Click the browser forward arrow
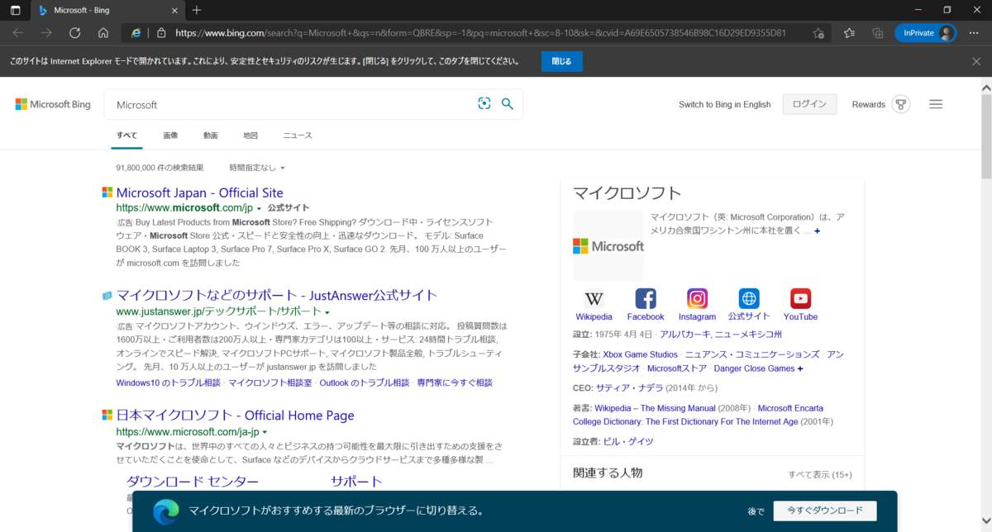 pos(46,33)
